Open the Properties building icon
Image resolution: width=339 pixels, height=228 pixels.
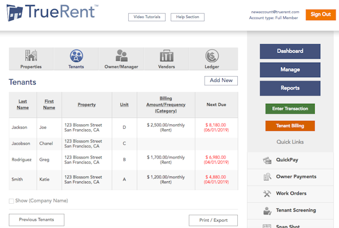[x=31, y=55]
